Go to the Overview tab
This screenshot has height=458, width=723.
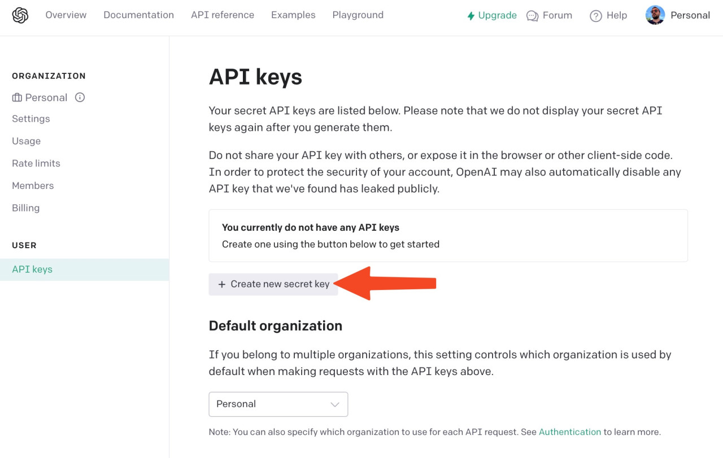tap(66, 15)
